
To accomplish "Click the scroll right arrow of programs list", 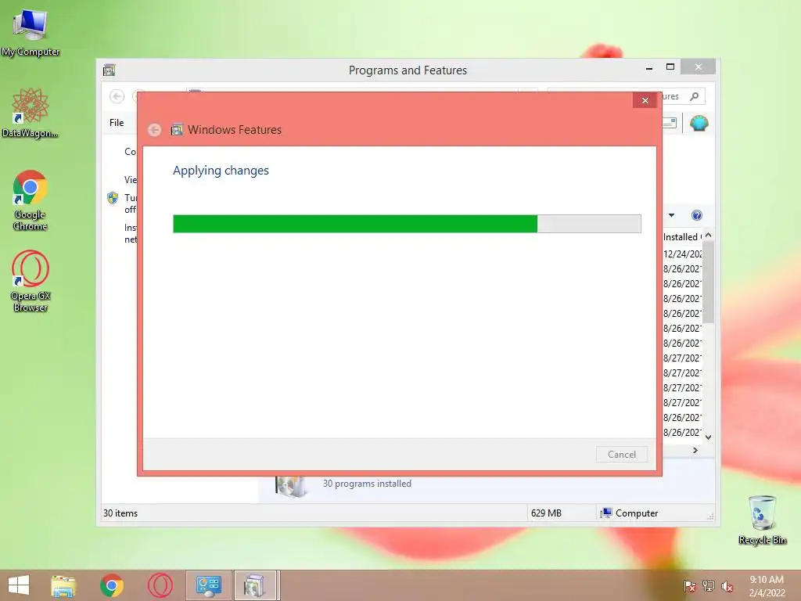I will (695, 450).
